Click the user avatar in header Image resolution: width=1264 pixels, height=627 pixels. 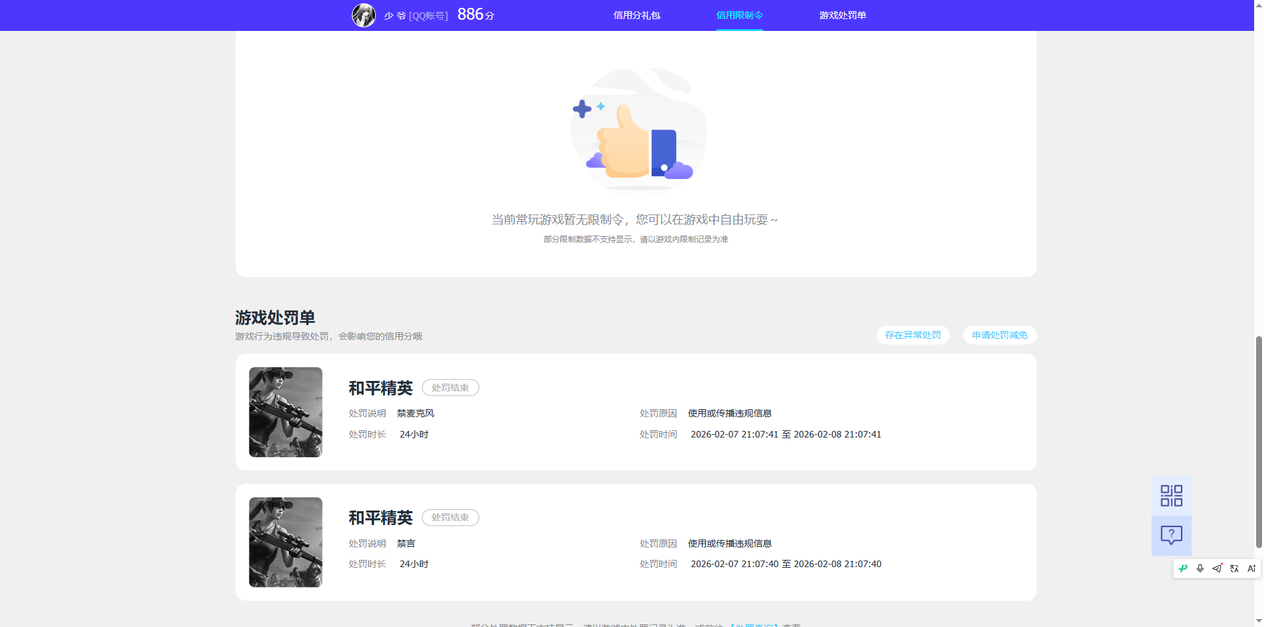click(363, 15)
